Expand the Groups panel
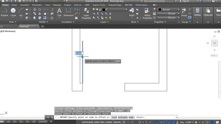The image size is (221, 124). [x=186, y=22]
